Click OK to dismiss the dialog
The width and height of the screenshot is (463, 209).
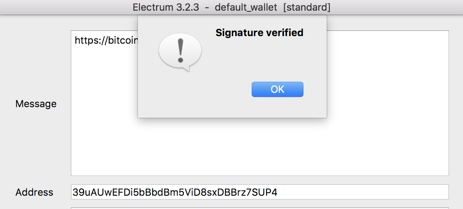click(277, 89)
